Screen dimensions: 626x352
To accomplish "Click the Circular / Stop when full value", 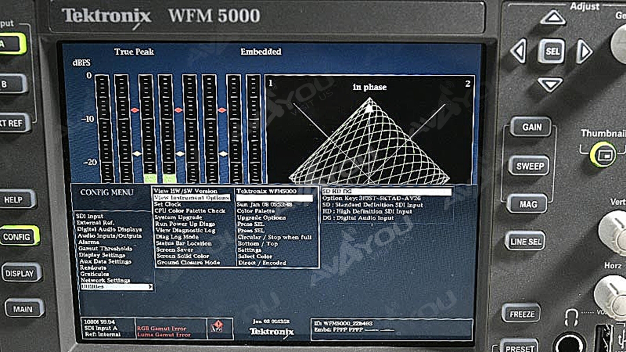I will pyautogui.click(x=274, y=237).
